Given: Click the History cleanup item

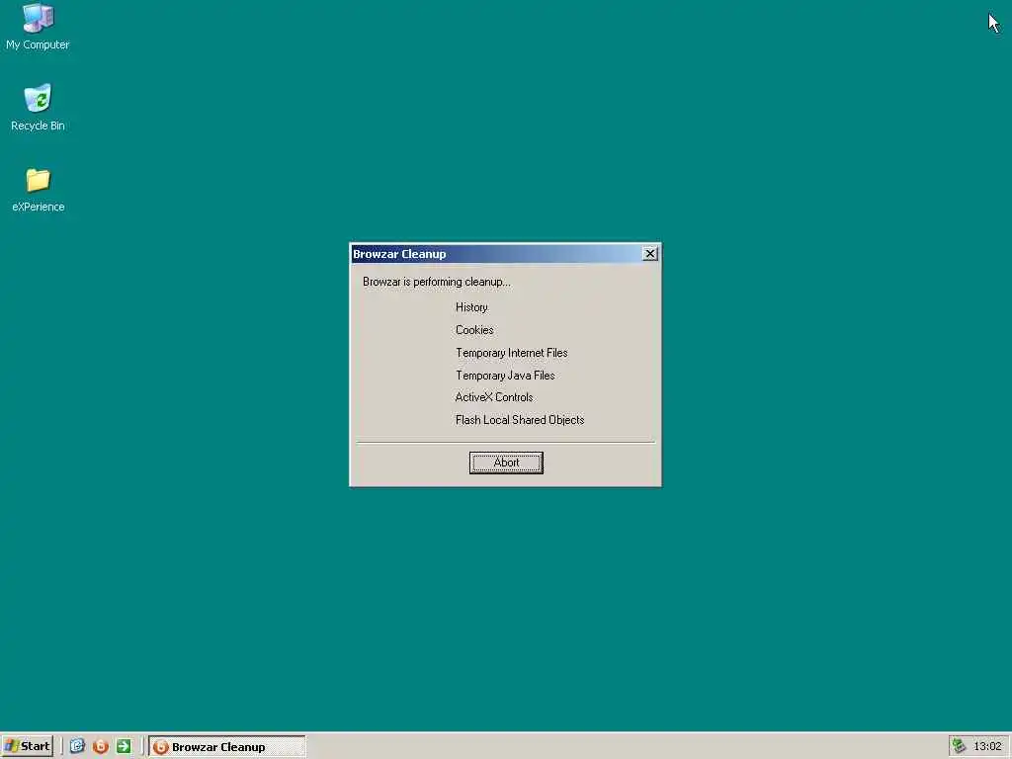Looking at the screenshot, I should (471, 307).
